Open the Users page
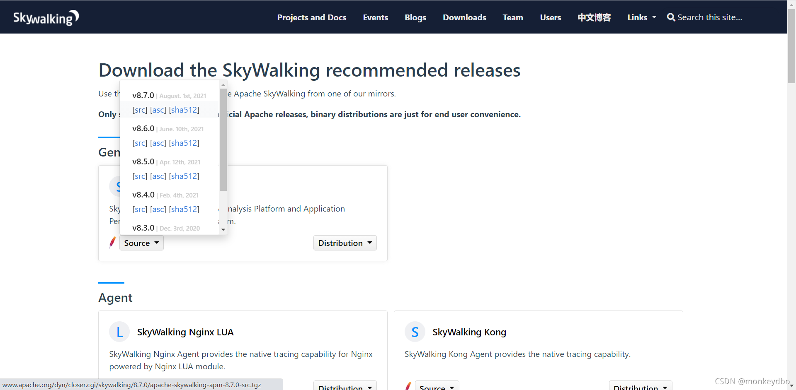This screenshot has width=796, height=390. [550, 17]
